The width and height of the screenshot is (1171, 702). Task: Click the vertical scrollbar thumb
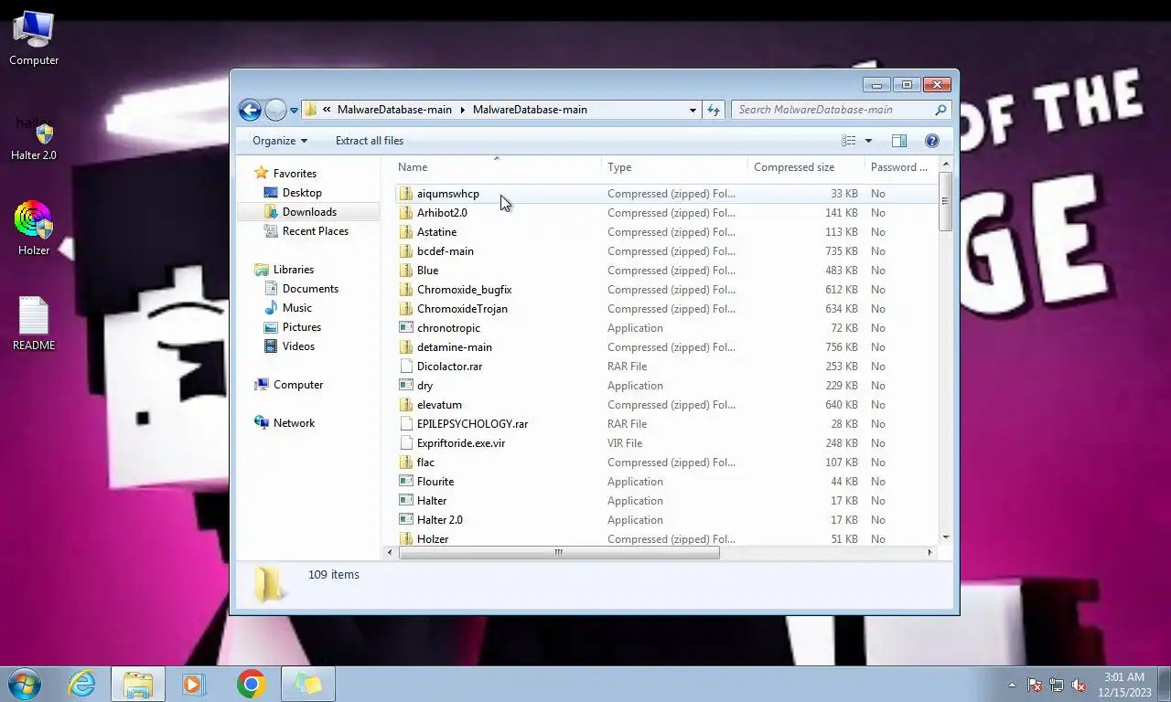(x=945, y=202)
